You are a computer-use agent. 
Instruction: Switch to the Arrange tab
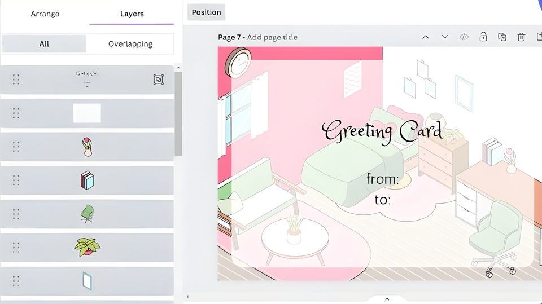pyautogui.click(x=45, y=14)
